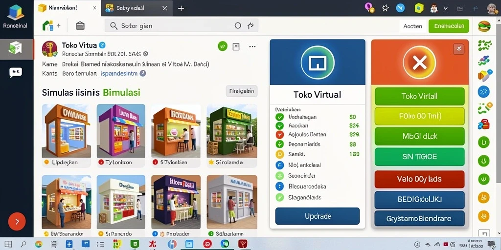Viewport: 501px width, 250px height.
Task: Click the green SN TIGIOE button
Action: pyautogui.click(x=419, y=157)
